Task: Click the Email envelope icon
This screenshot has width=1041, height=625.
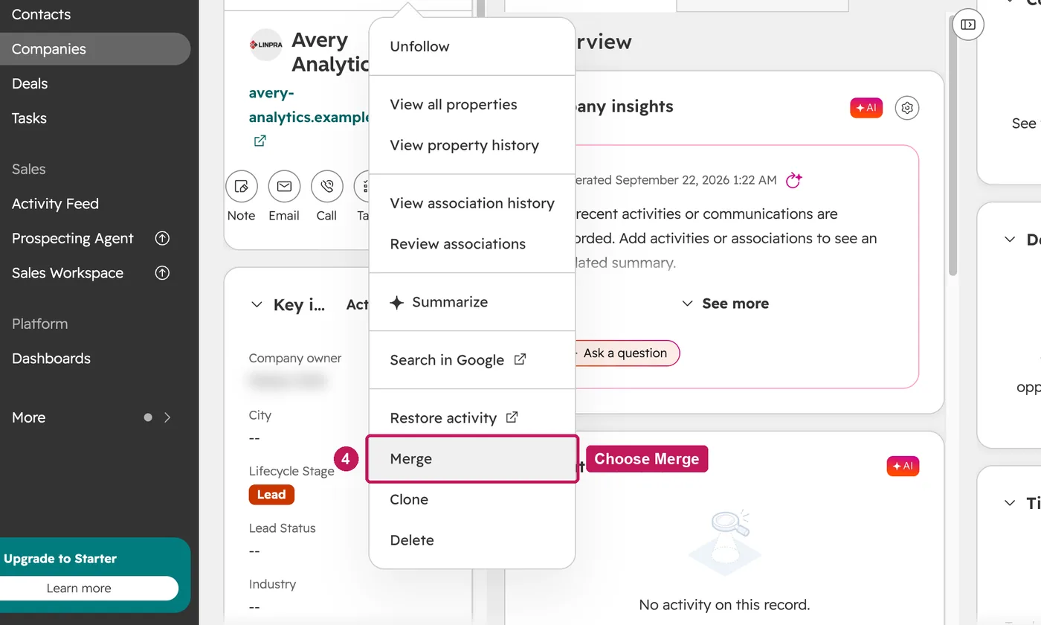Action: (284, 186)
